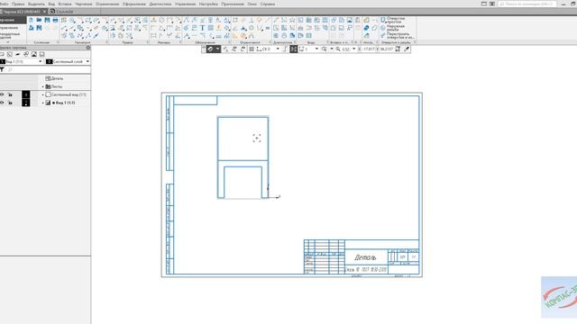This screenshot has height=324, width=577.
Task: Open the Справка menu
Action: pyautogui.click(x=268, y=4)
